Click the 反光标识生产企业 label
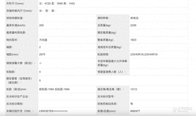This screenshot has width=196, height=116. click(x=18, y=96)
